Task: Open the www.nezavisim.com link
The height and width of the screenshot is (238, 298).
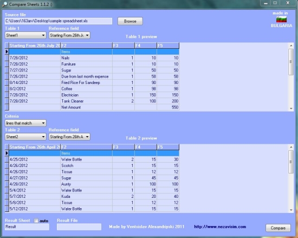Action: (220, 227)
